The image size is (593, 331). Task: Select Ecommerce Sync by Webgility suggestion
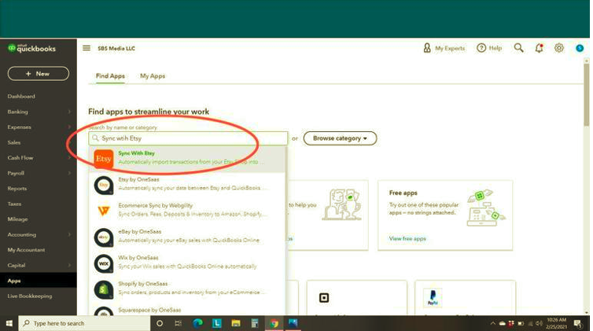(187, 211)
